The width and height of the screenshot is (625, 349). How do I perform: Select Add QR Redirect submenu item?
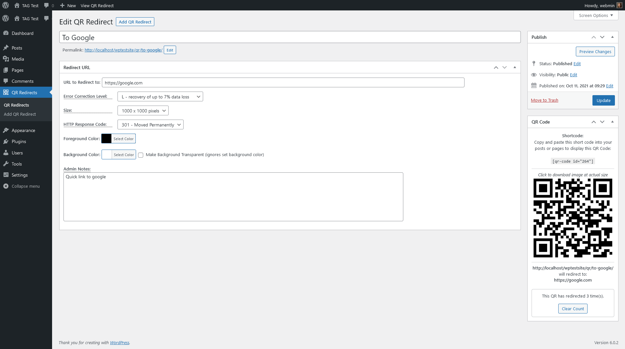pyautogui.click(x=20, y=114)
